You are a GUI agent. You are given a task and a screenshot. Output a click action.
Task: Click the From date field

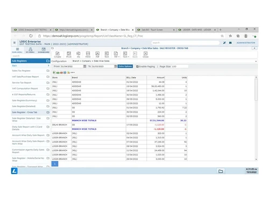point(72,66)
